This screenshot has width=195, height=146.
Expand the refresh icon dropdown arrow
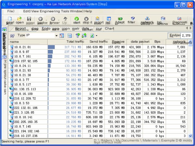(x=96, y=36)
